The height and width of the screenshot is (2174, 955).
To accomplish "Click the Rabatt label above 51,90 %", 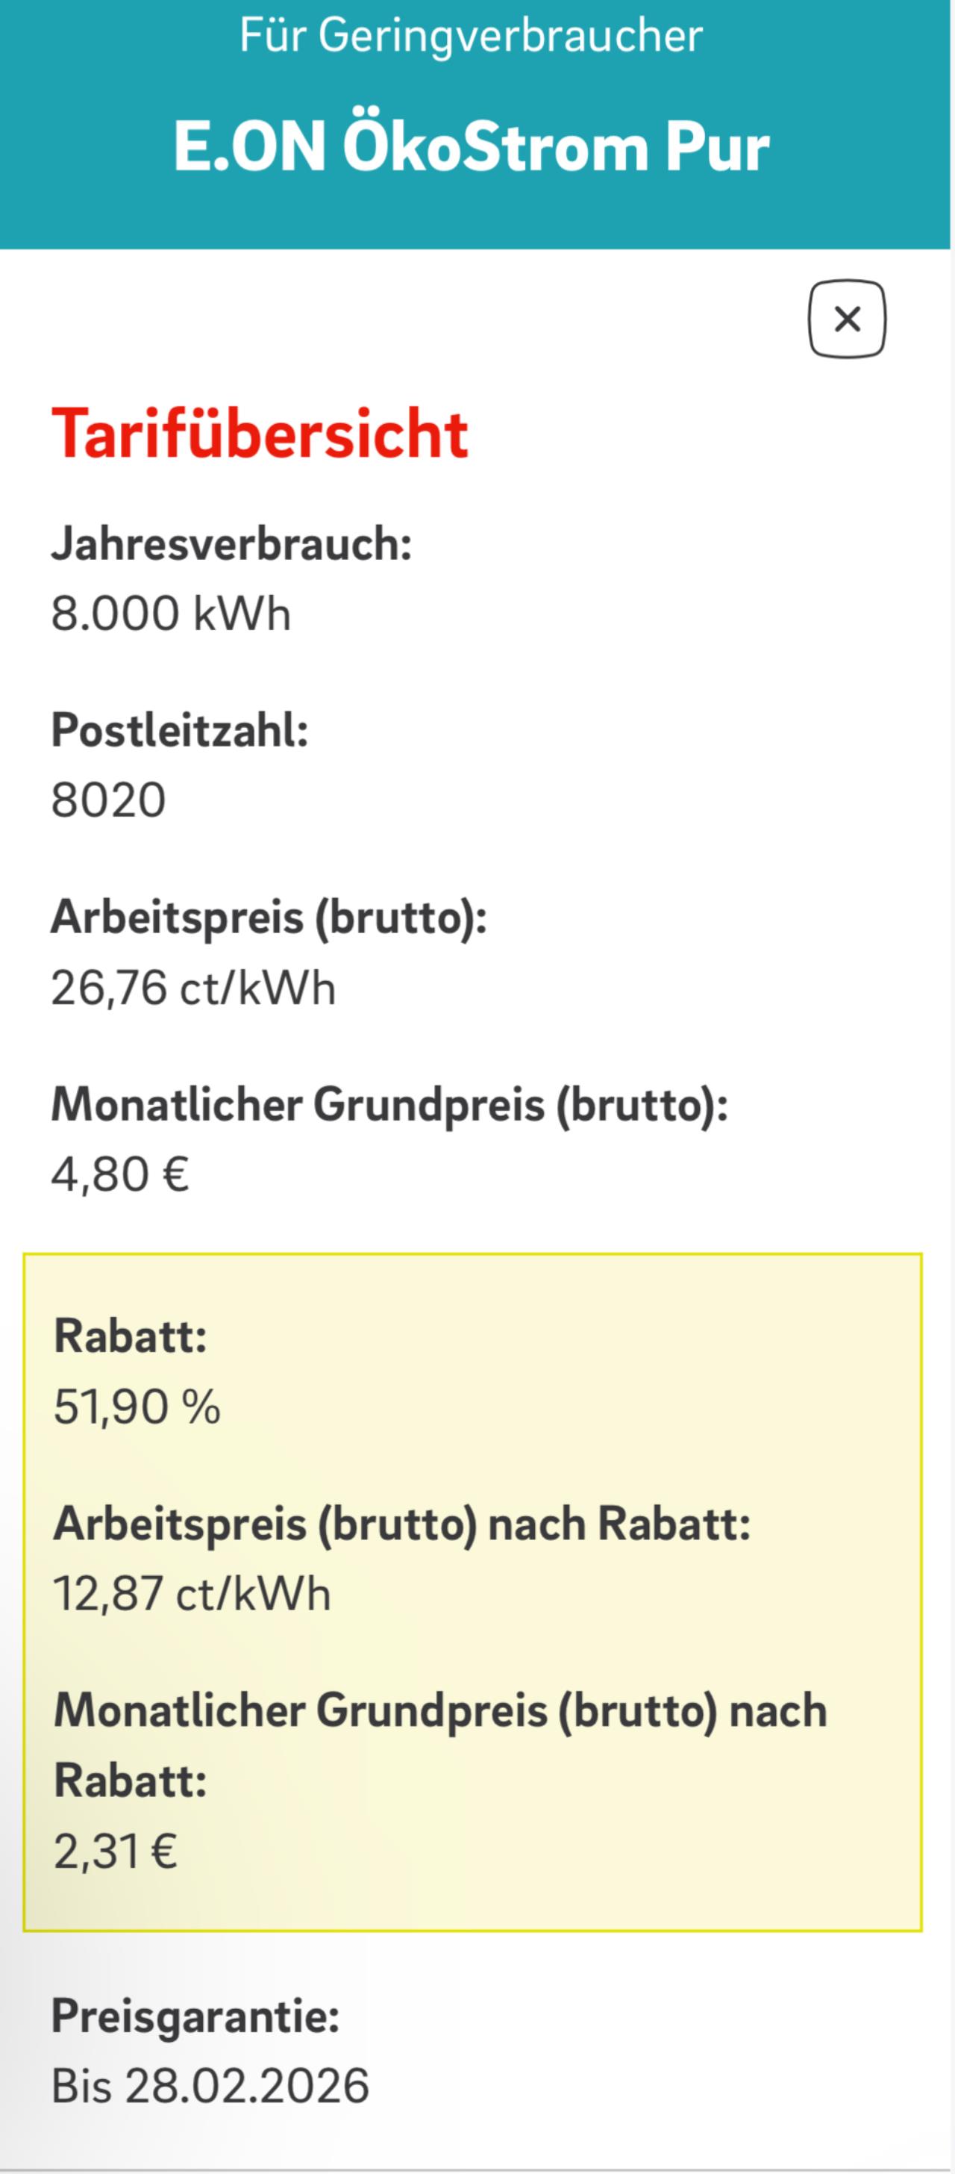I will tap(131, 1337).
